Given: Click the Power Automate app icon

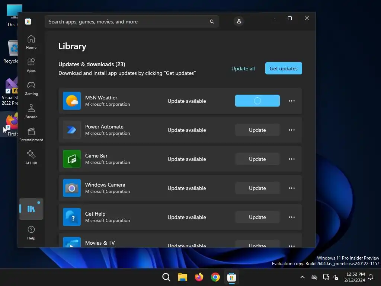Looking at the screenshot, I should 72,130.
